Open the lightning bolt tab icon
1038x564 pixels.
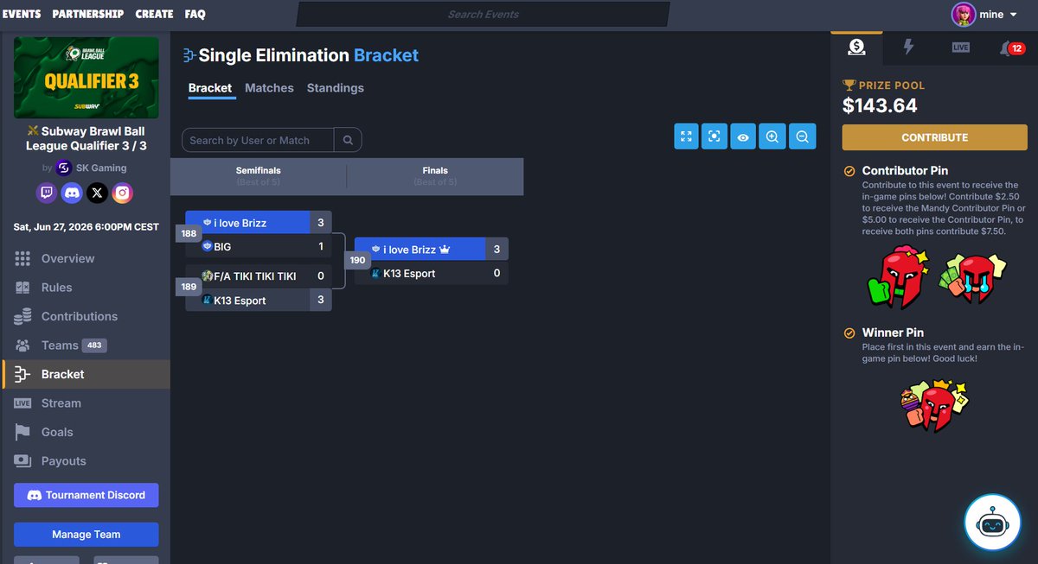(x=908, y=48)
